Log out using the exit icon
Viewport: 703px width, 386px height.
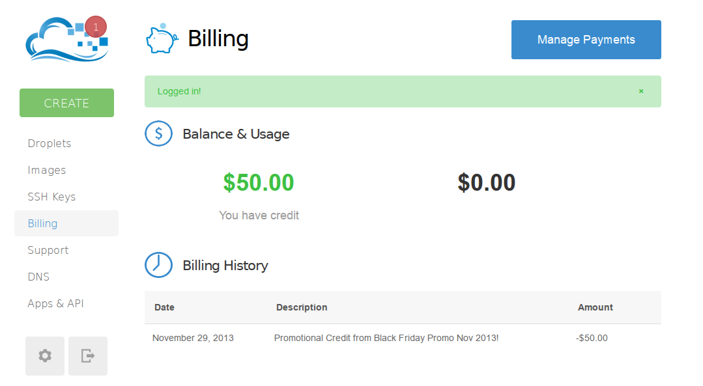[88, 356]
